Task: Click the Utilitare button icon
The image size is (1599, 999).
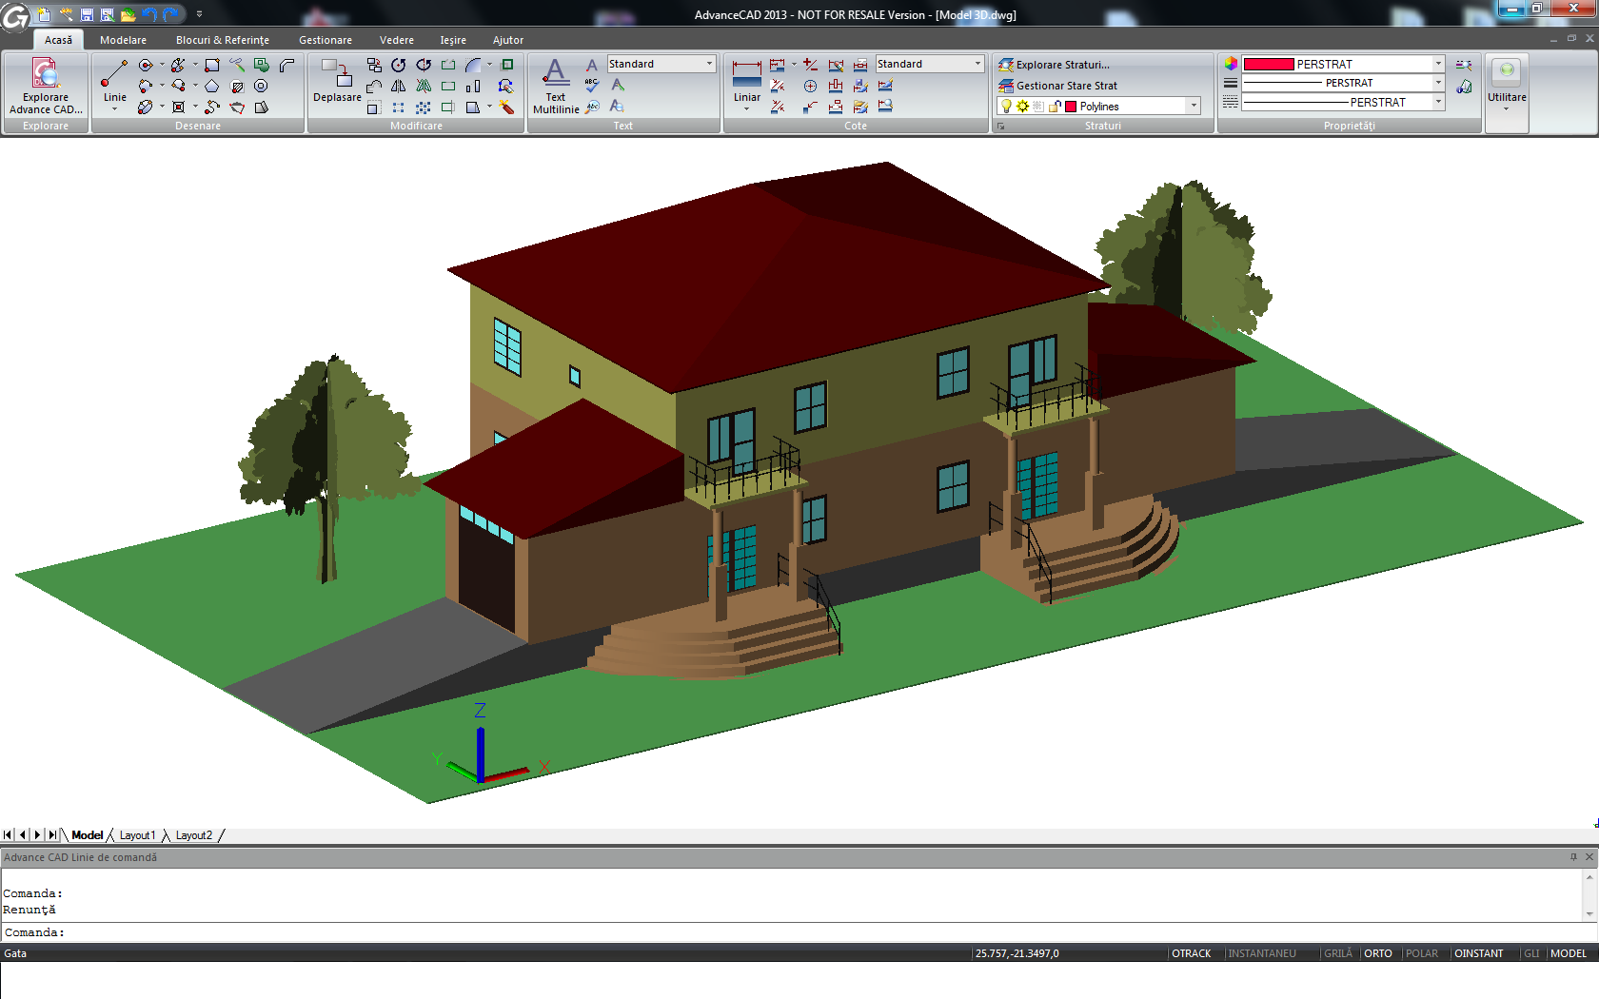Action: pos(1507,72)
